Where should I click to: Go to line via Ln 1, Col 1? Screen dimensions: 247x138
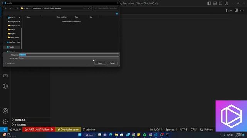pyautogui.click(x=156, y=130)
